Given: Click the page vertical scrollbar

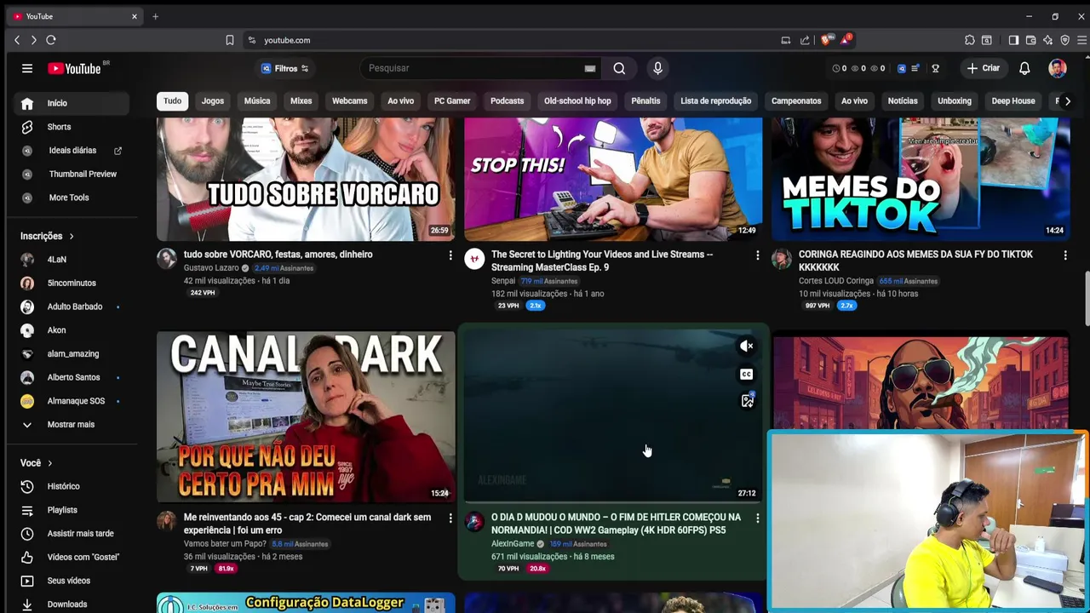Looking at the screenshot, I should (x=1086, y=298).
